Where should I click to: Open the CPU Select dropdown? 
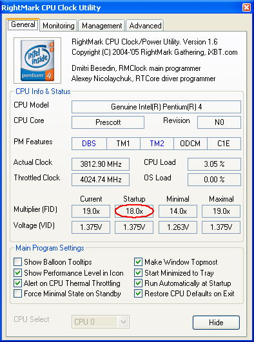[x=101, y=322]
